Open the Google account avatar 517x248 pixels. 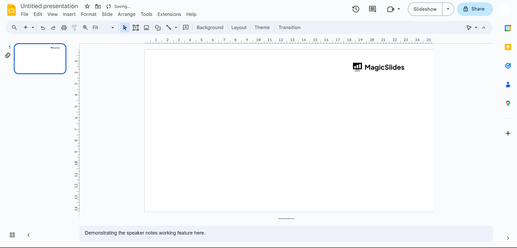(505, 9)
